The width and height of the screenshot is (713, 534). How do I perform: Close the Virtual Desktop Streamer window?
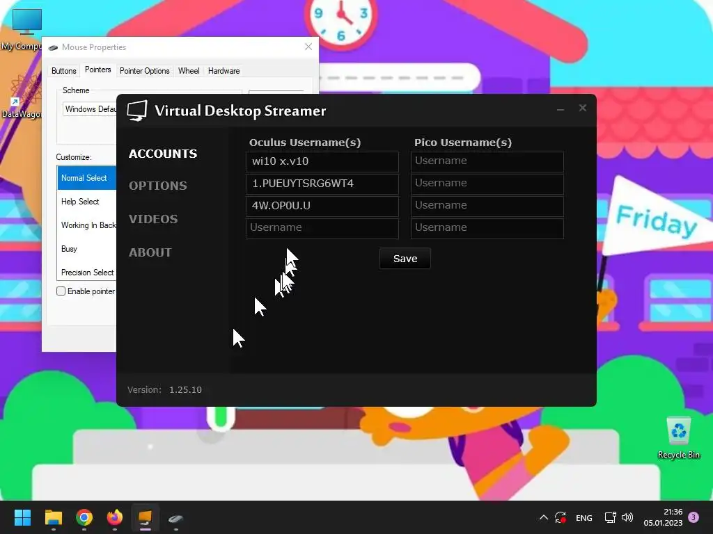point(583,108)
